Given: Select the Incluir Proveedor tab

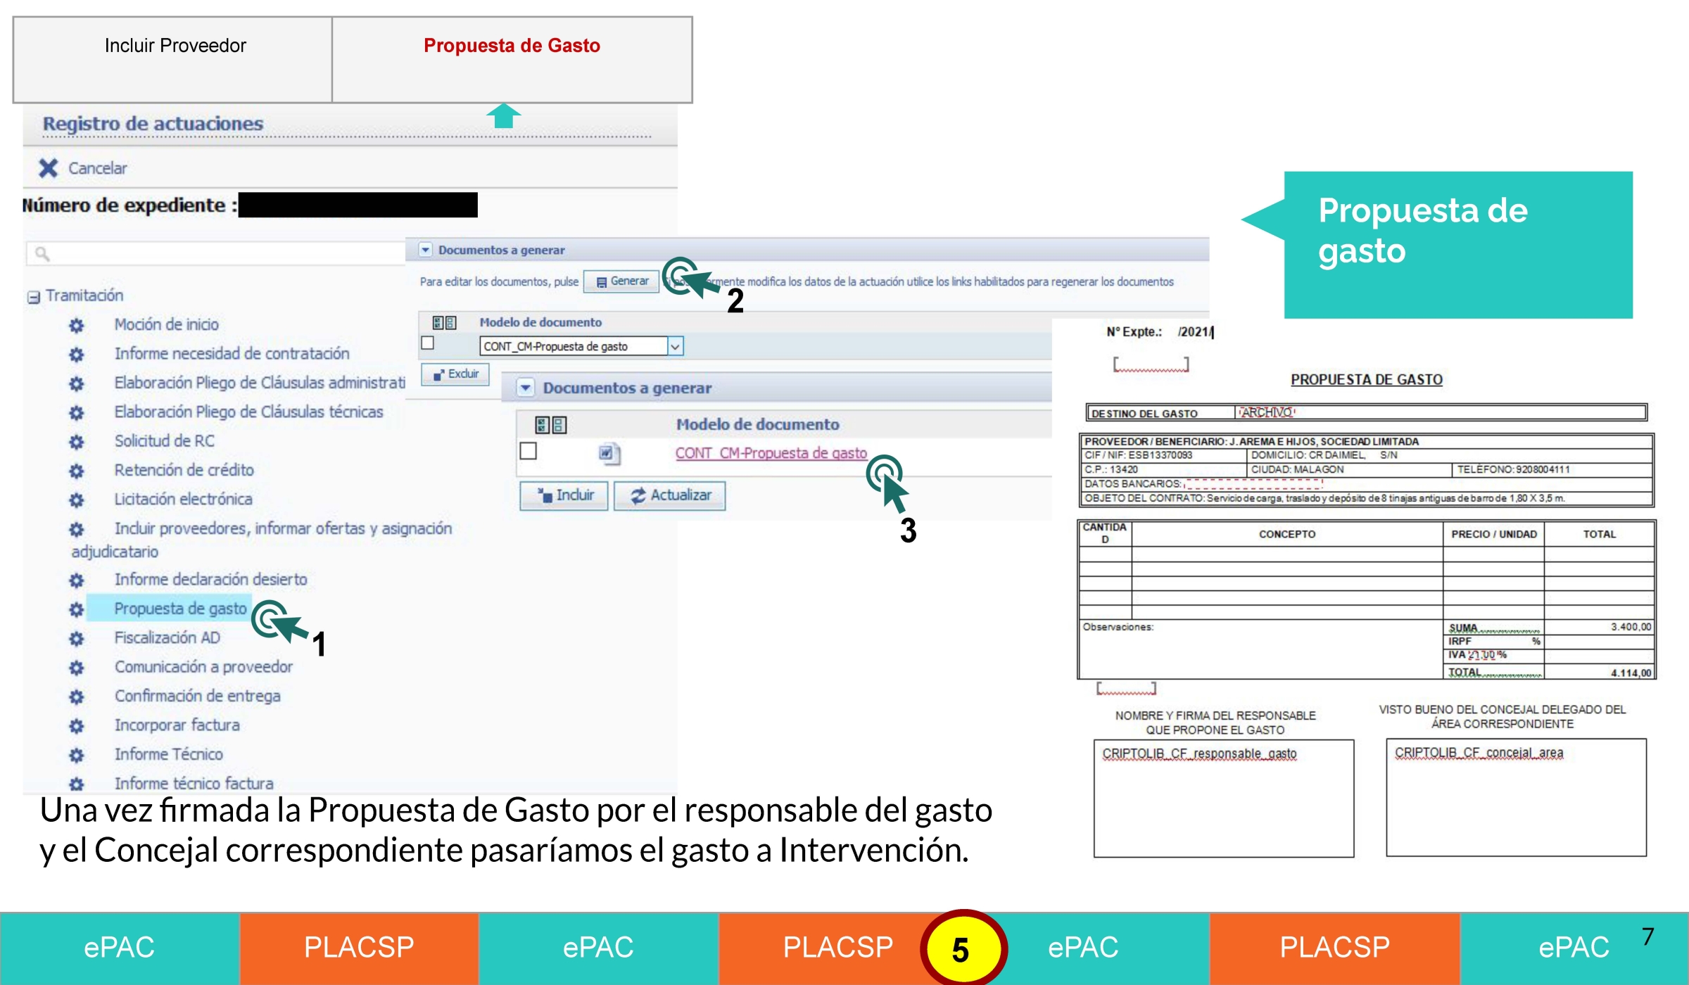Looking at the screenshot, I should (173, 60).
